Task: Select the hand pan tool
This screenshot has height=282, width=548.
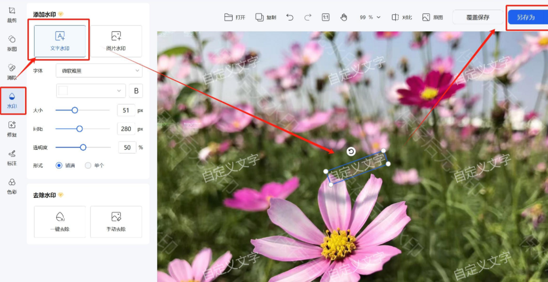Action: point(344,17)
